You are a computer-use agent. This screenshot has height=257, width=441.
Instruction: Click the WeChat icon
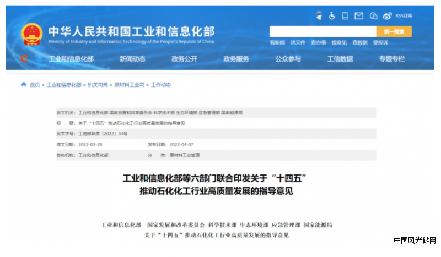point(373,16)
